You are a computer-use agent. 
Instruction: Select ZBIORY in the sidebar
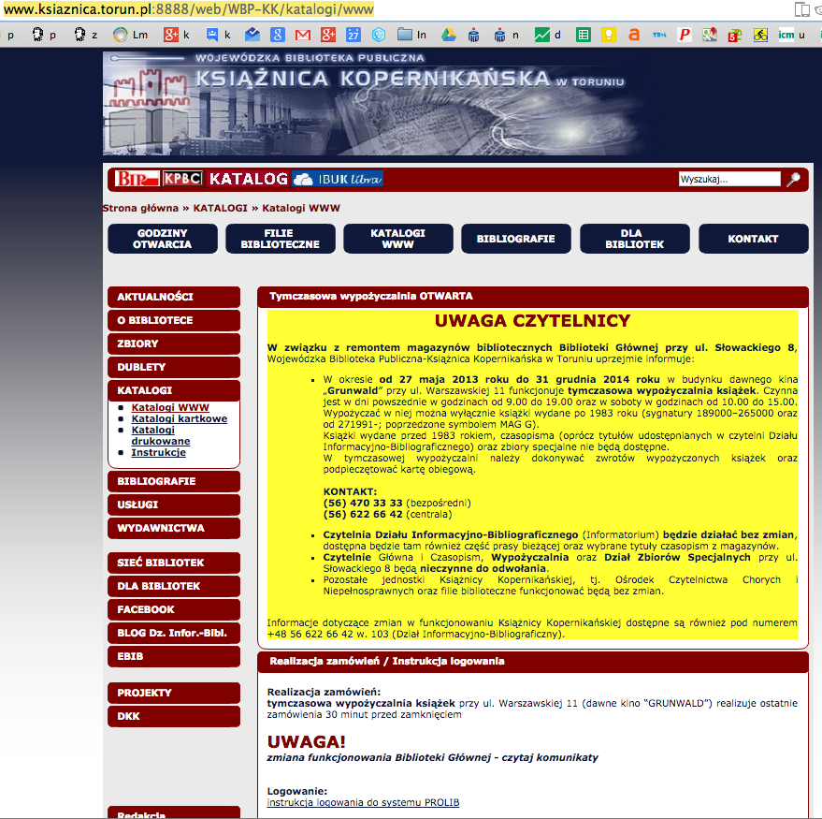174,344
